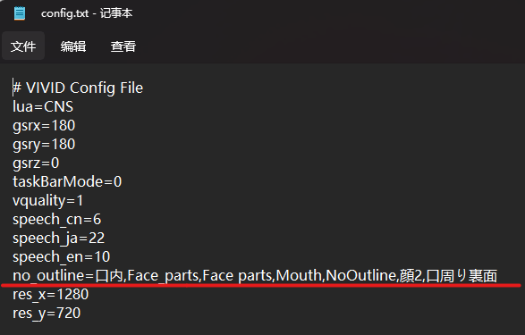Place cursor at end of lua=CNS line
This screenshot has height=335, width=525.
[x=73, y=107]
